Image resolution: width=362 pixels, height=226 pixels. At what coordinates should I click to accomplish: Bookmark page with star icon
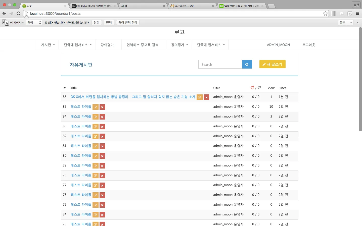pyautogui.click(x=325, y=14)
